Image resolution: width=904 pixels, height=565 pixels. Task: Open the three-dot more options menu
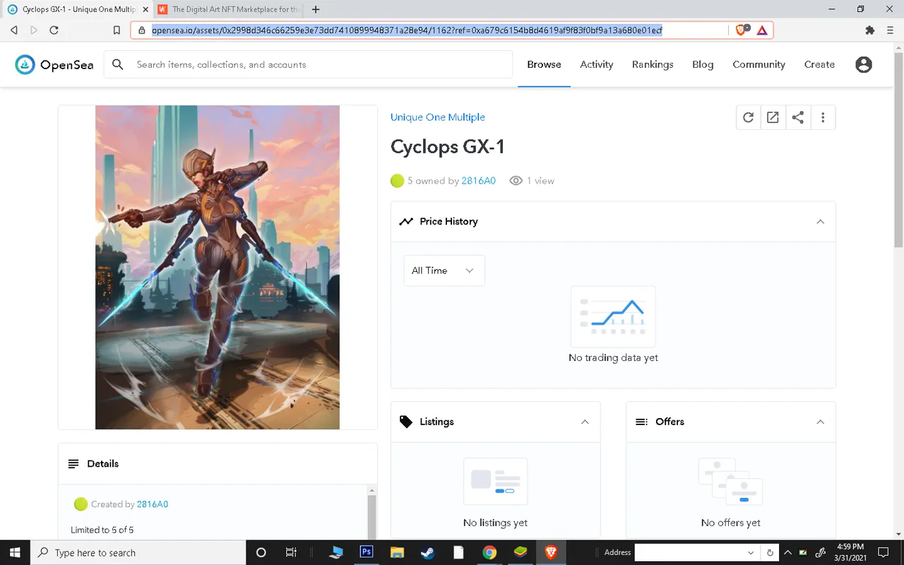pyautogui.click(x=823, y=118)
